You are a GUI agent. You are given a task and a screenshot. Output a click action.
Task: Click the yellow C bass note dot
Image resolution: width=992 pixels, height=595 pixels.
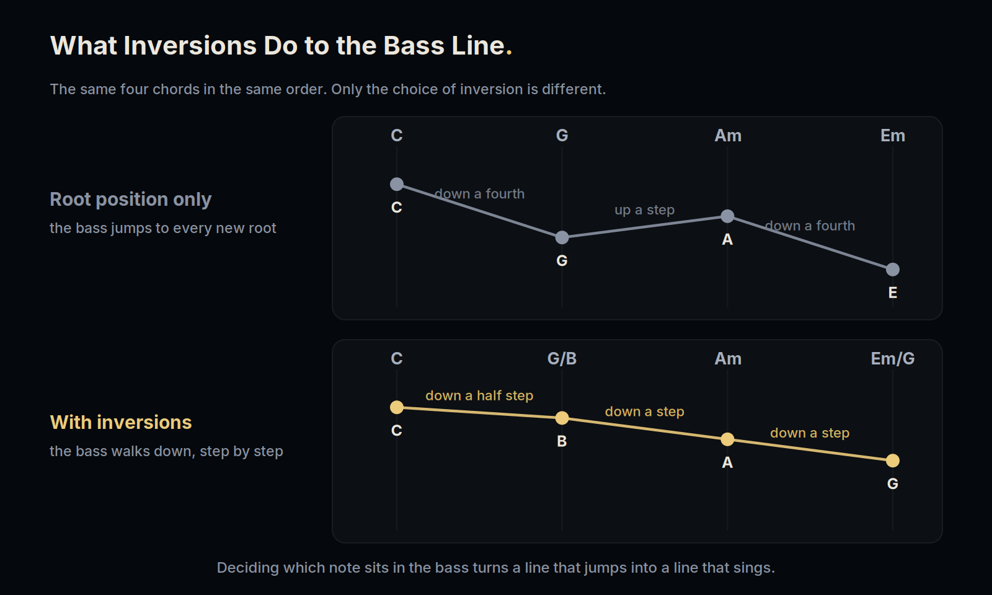(x=397, y=407)
